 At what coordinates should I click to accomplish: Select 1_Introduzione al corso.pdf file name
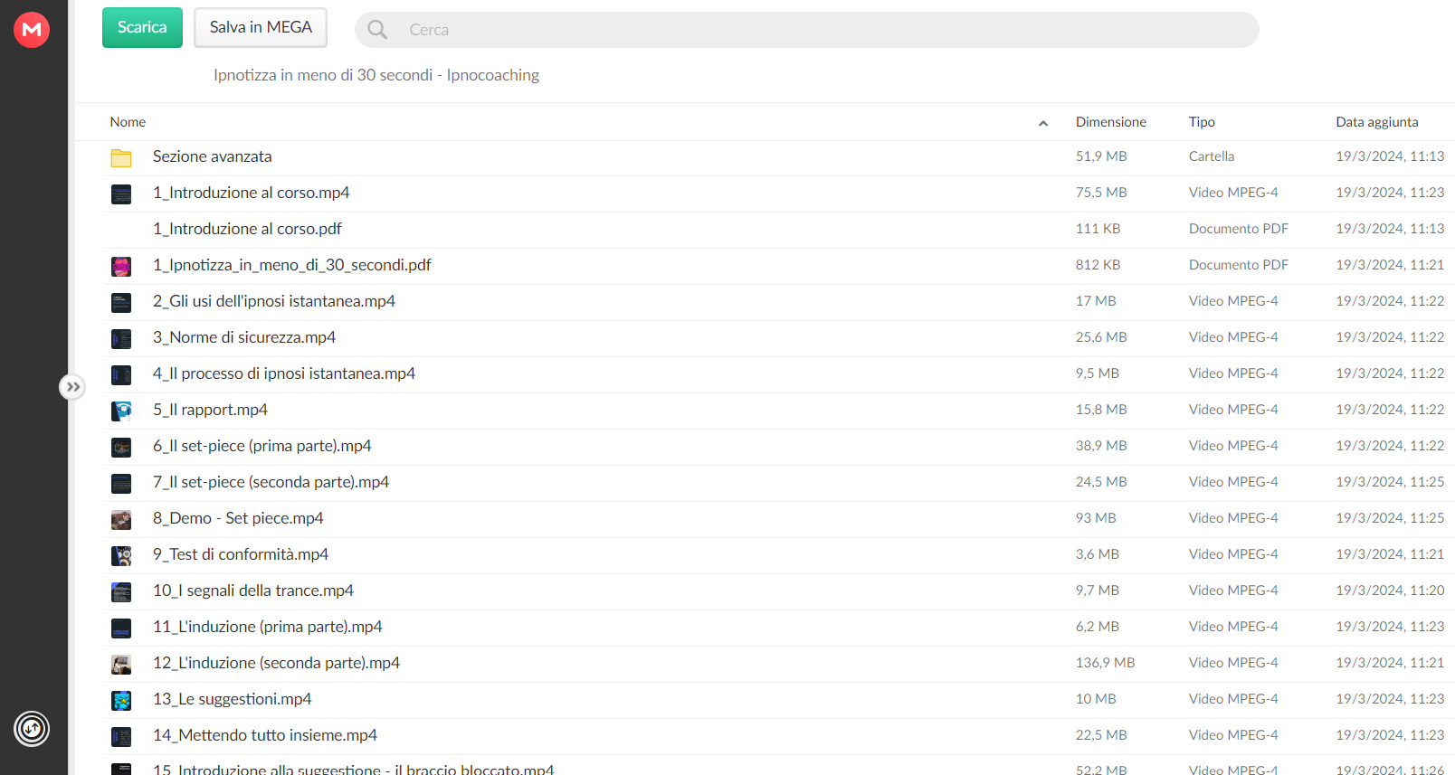coord(247,229)
